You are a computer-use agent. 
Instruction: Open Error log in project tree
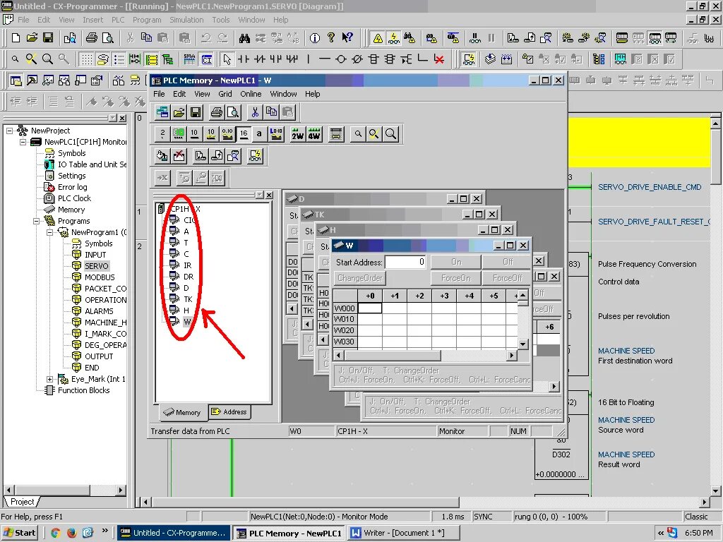coord(73,187)
